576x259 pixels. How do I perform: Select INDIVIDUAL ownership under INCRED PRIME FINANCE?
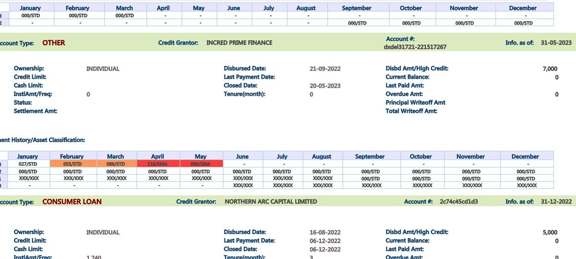point(103,69)
